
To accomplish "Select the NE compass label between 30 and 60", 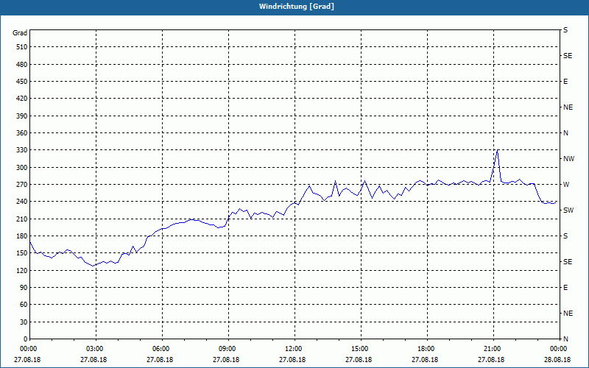I will click(x=568, y=314).
